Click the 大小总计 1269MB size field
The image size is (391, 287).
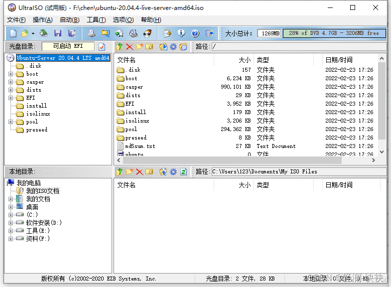click(x=269, y=33)
